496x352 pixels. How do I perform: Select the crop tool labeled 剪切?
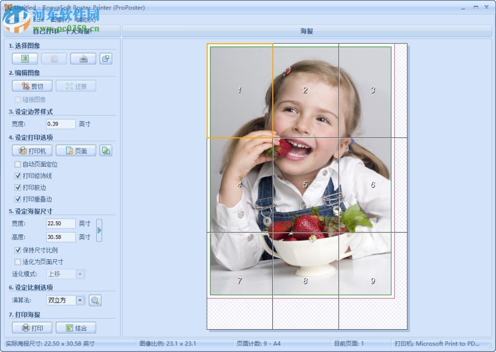point(32,85)
